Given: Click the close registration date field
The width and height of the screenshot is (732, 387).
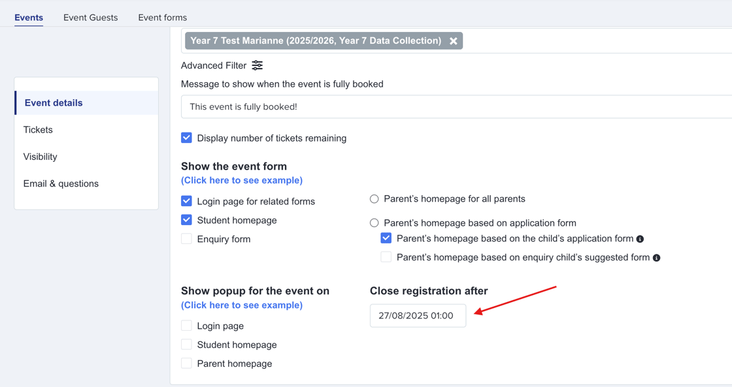Looking at the screenshot, I should coord(418,315).
